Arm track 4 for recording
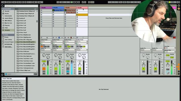 (80, 74)
